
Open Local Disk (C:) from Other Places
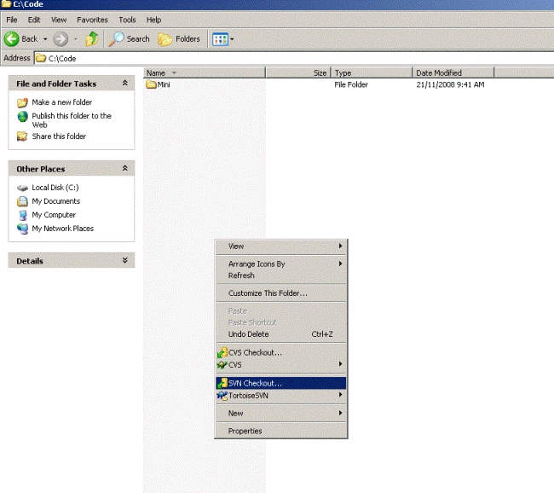point(55,188)
